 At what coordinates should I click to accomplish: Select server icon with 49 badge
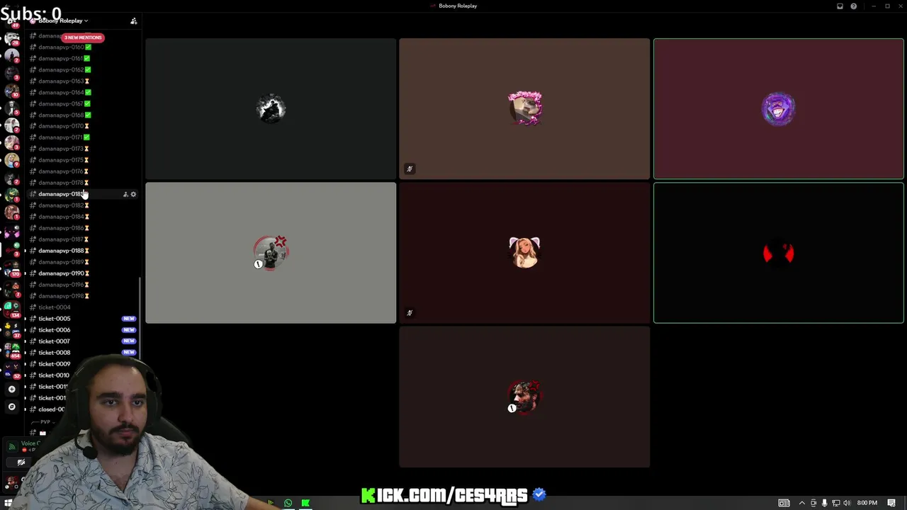click(x=11, y=21)
